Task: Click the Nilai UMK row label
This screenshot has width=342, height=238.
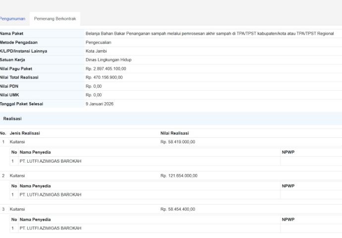Action: click(x=10, y=95)
